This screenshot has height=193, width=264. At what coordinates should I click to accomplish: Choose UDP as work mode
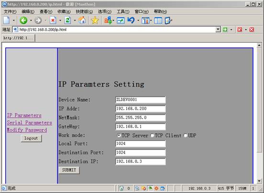185,136
